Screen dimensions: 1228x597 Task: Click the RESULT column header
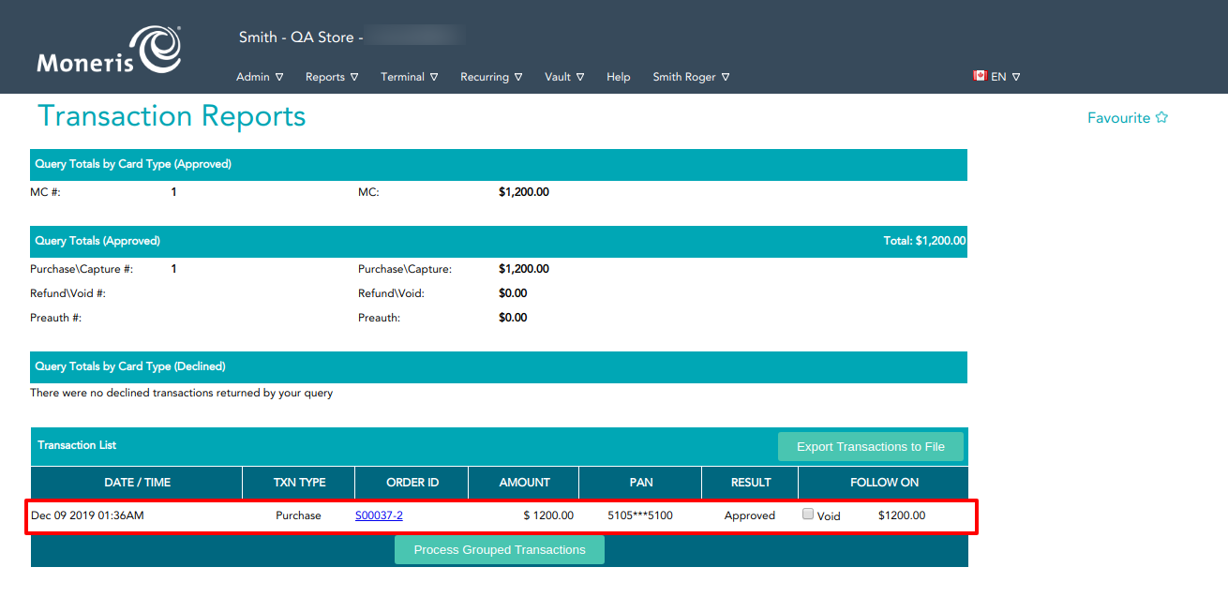(750, 483)
